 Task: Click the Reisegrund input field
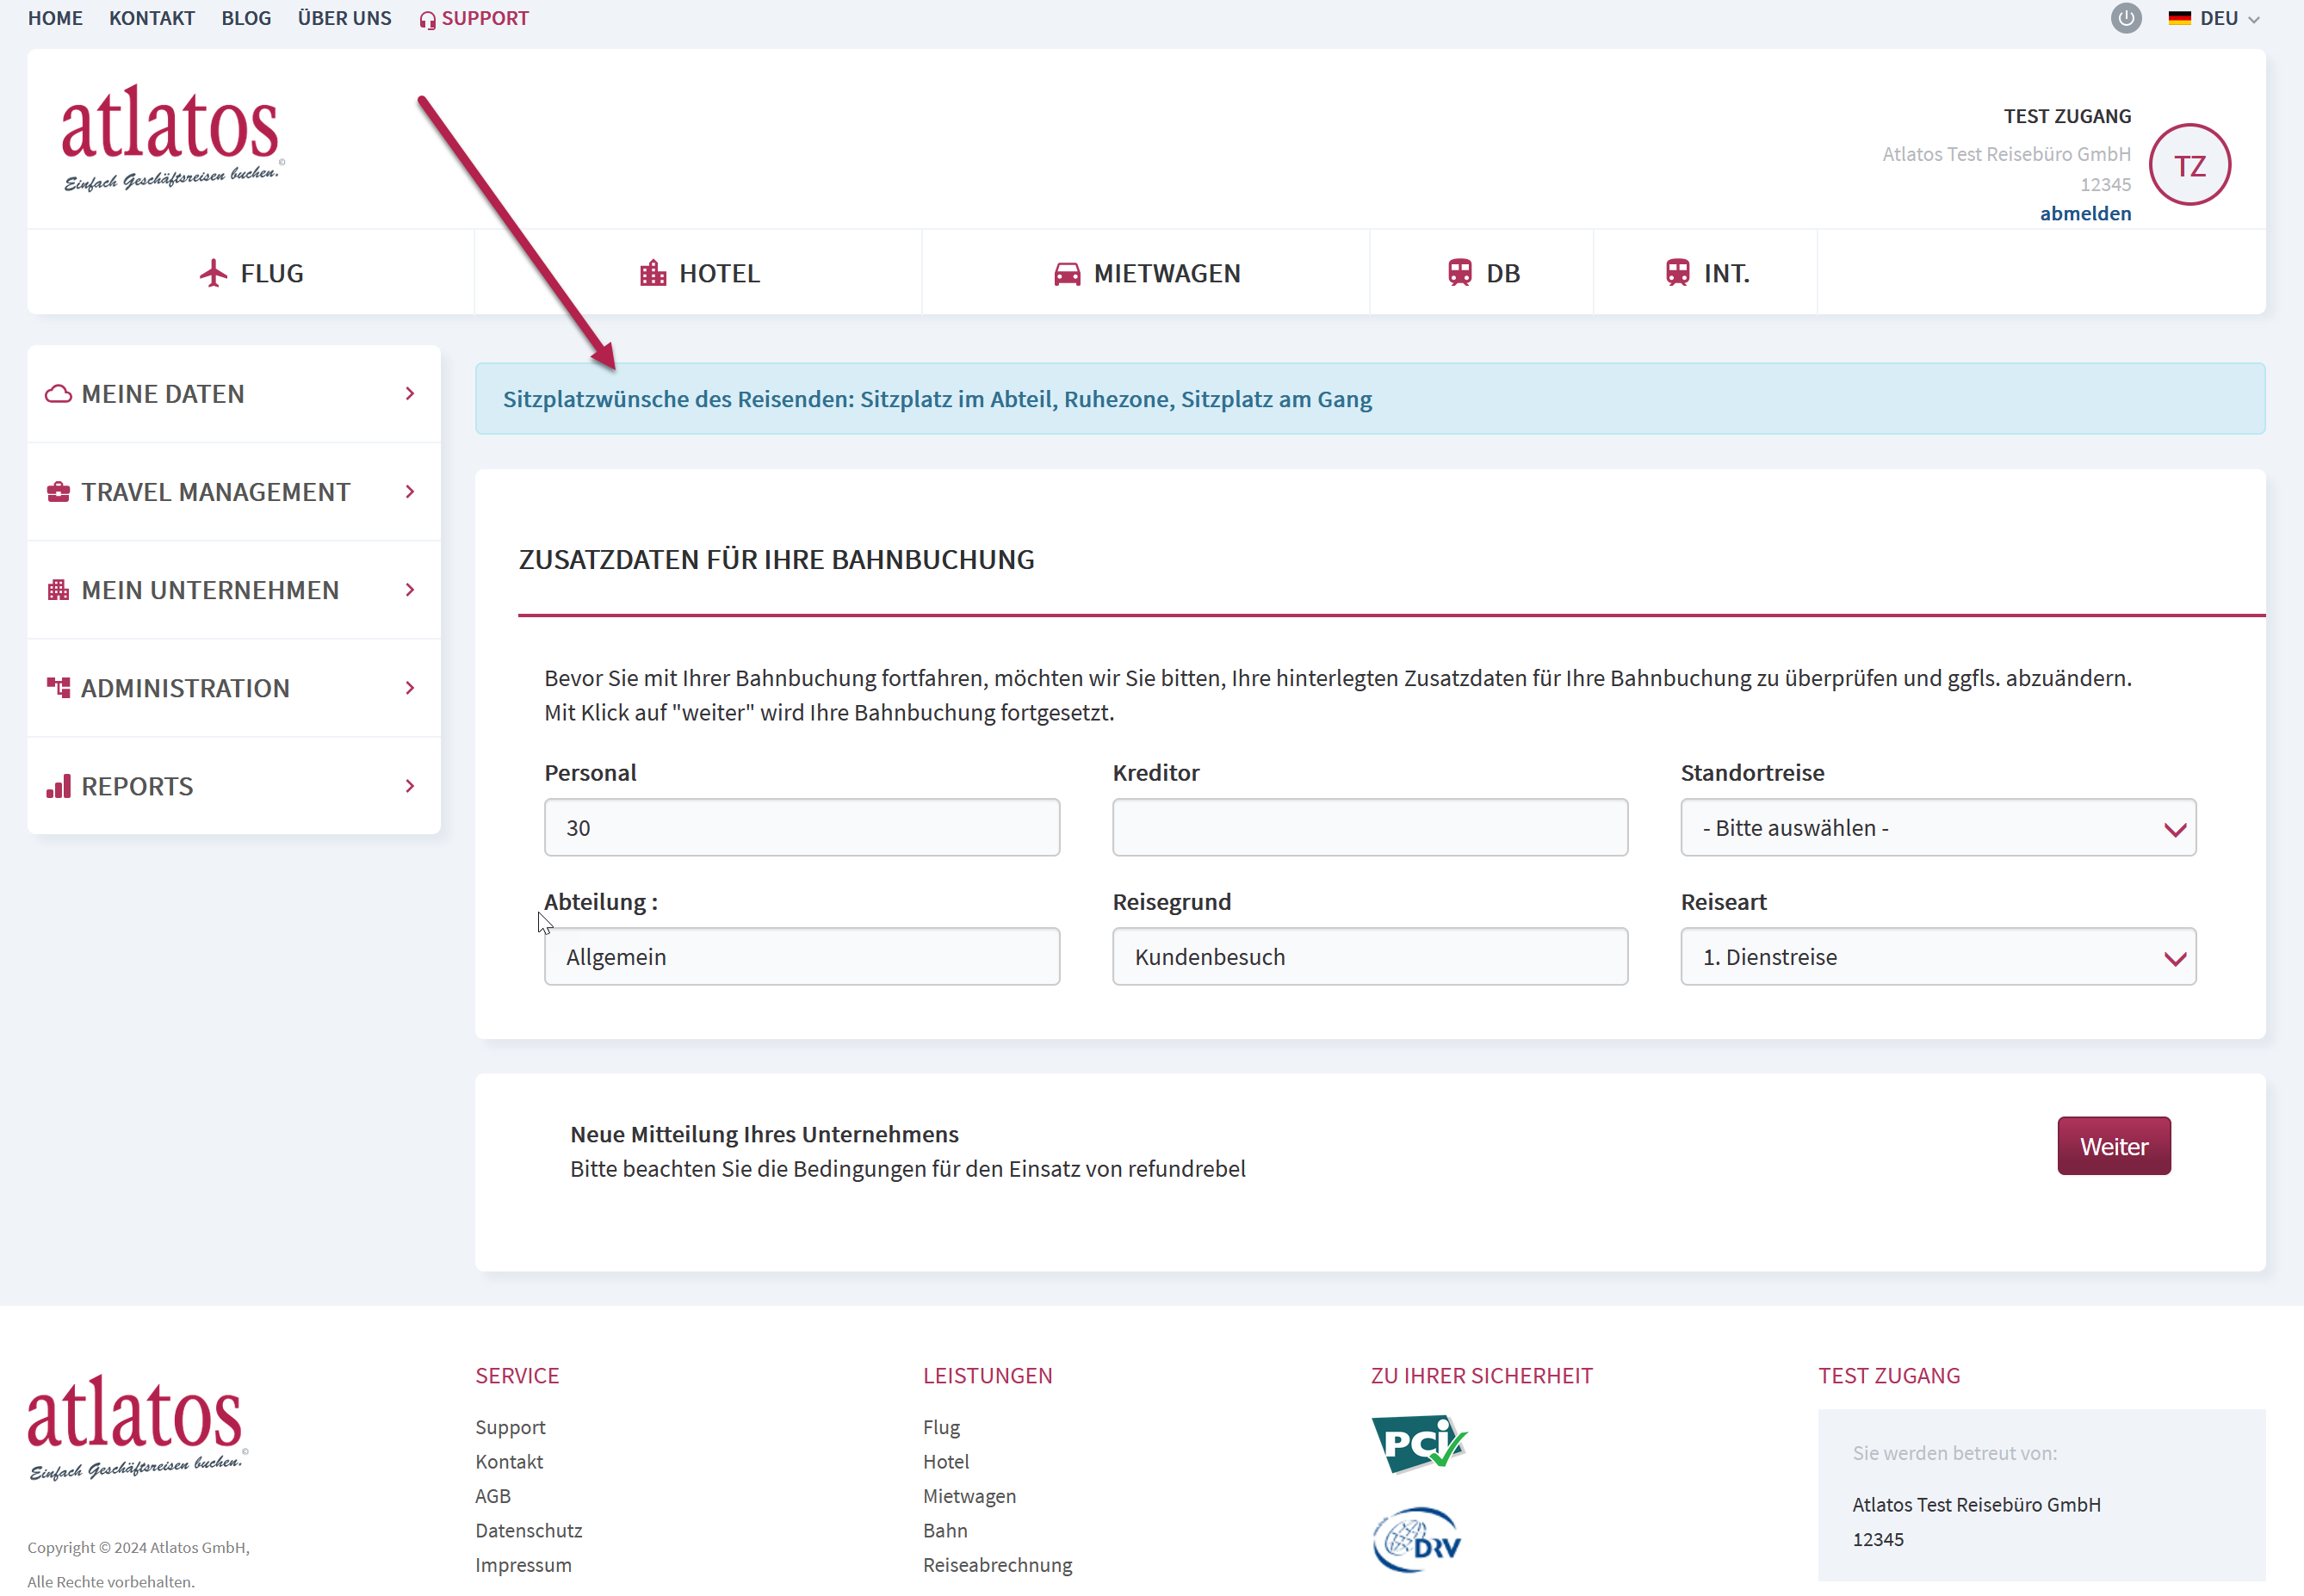(1370, 957)
